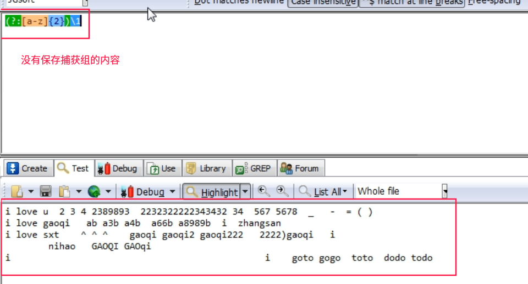Open the Library tab
Viewport: 528px width, 284px height.
(x=206, y=168)
